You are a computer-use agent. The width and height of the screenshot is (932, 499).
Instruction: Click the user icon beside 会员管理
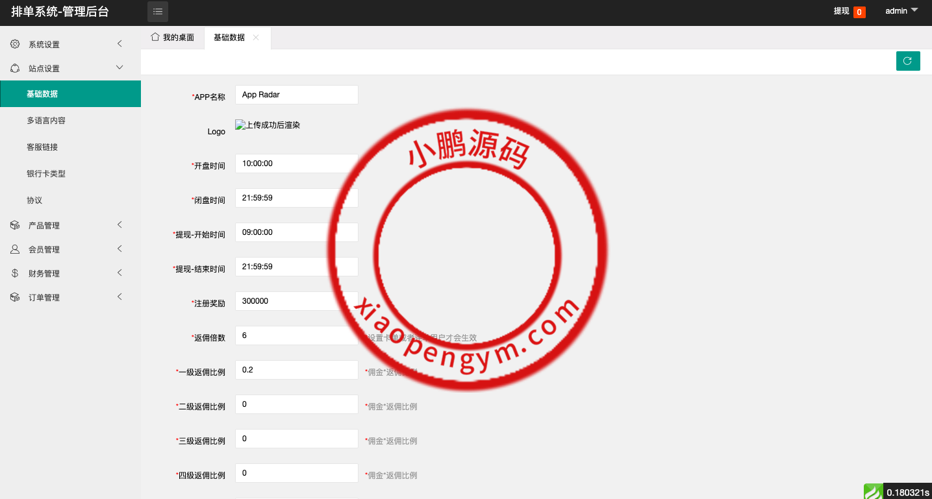(15, 249)
